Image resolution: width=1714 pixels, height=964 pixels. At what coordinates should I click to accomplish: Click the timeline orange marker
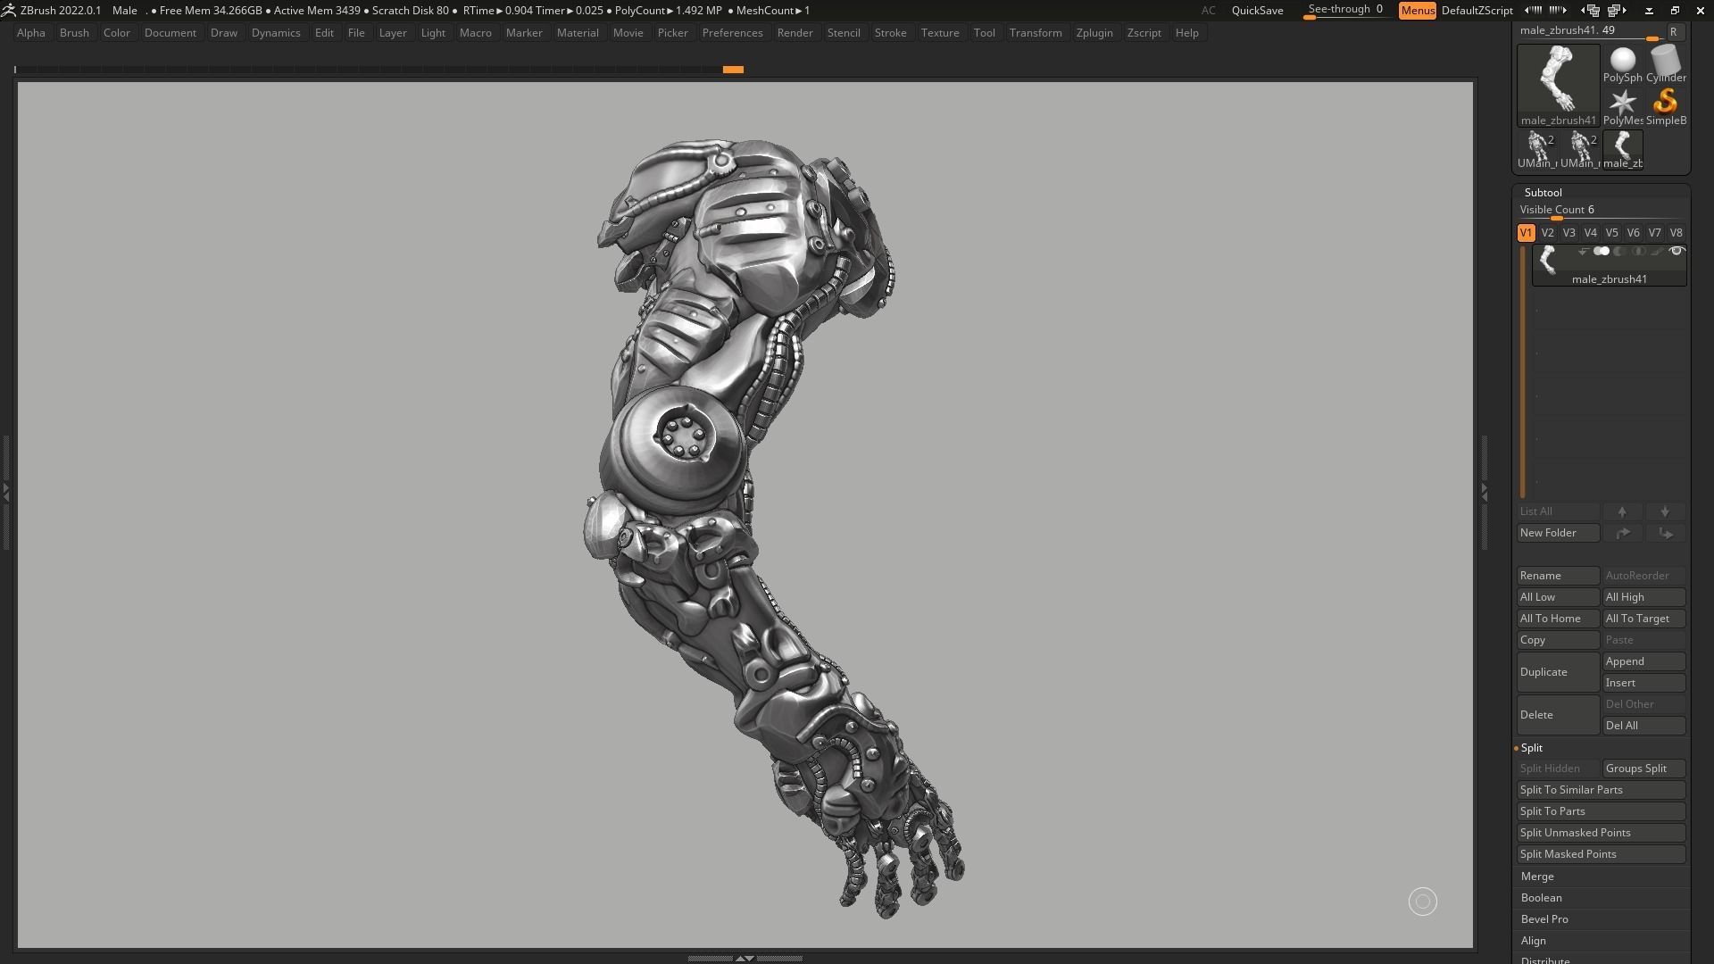click(733, 69)
